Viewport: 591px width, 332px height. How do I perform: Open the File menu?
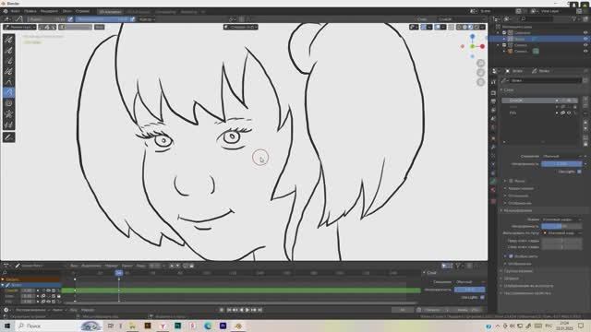click(15, 11)
